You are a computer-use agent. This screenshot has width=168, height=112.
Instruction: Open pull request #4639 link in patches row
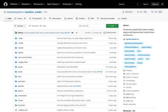(x=78, y=86)
